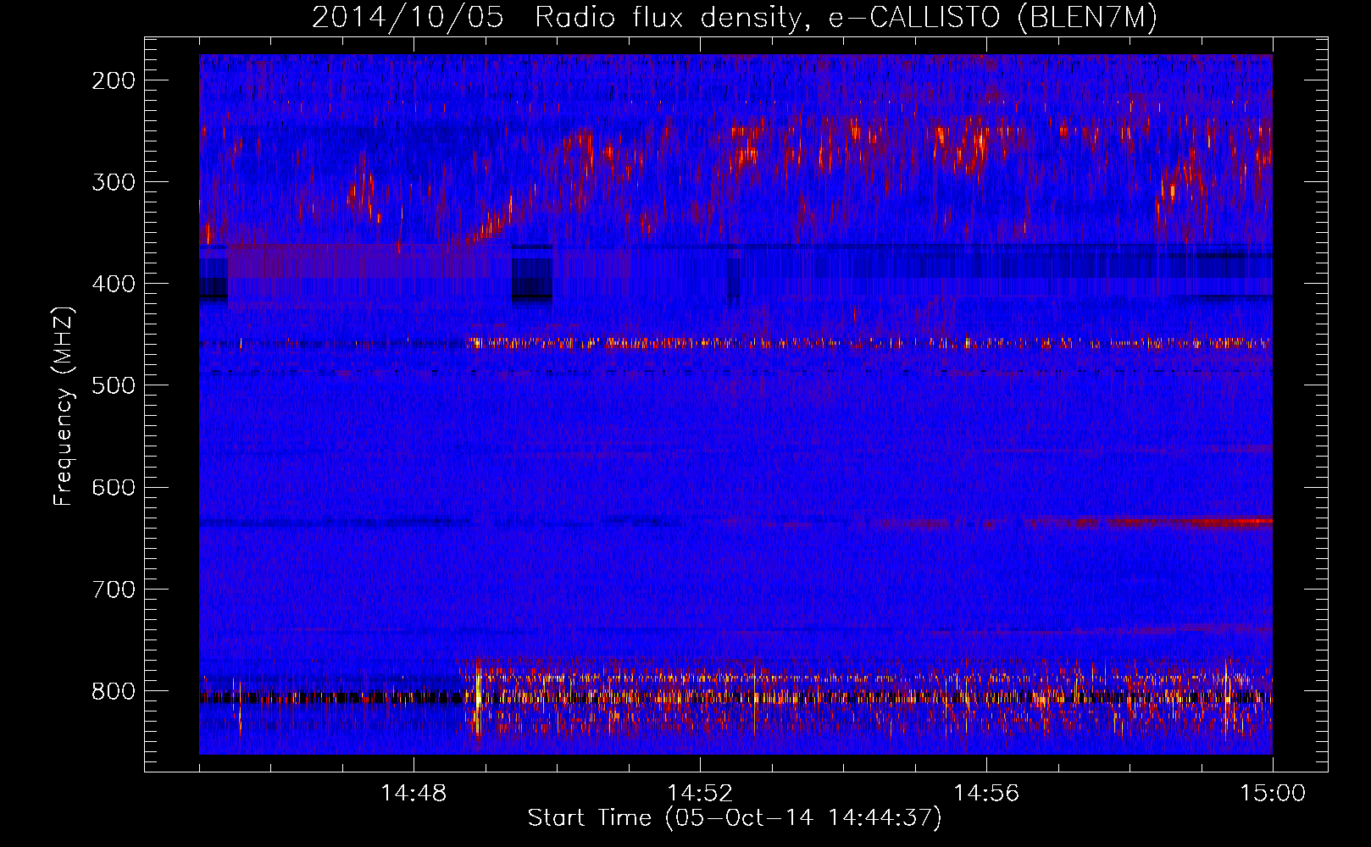
Task: Click the 14:52 time tick label
Action: 700,794
